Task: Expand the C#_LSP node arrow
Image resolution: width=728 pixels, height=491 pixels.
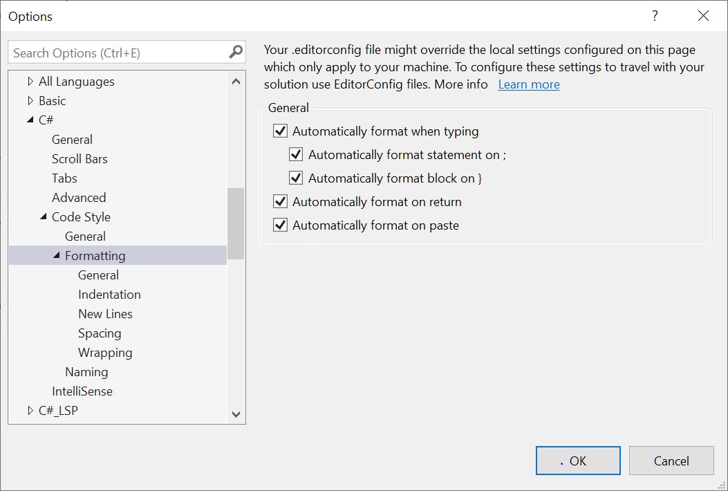Action: pos(30,411)
